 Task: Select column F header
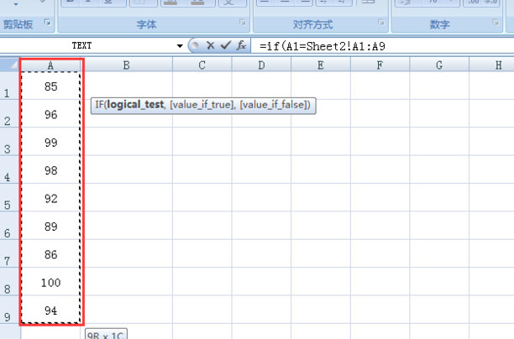pos(380,65)
